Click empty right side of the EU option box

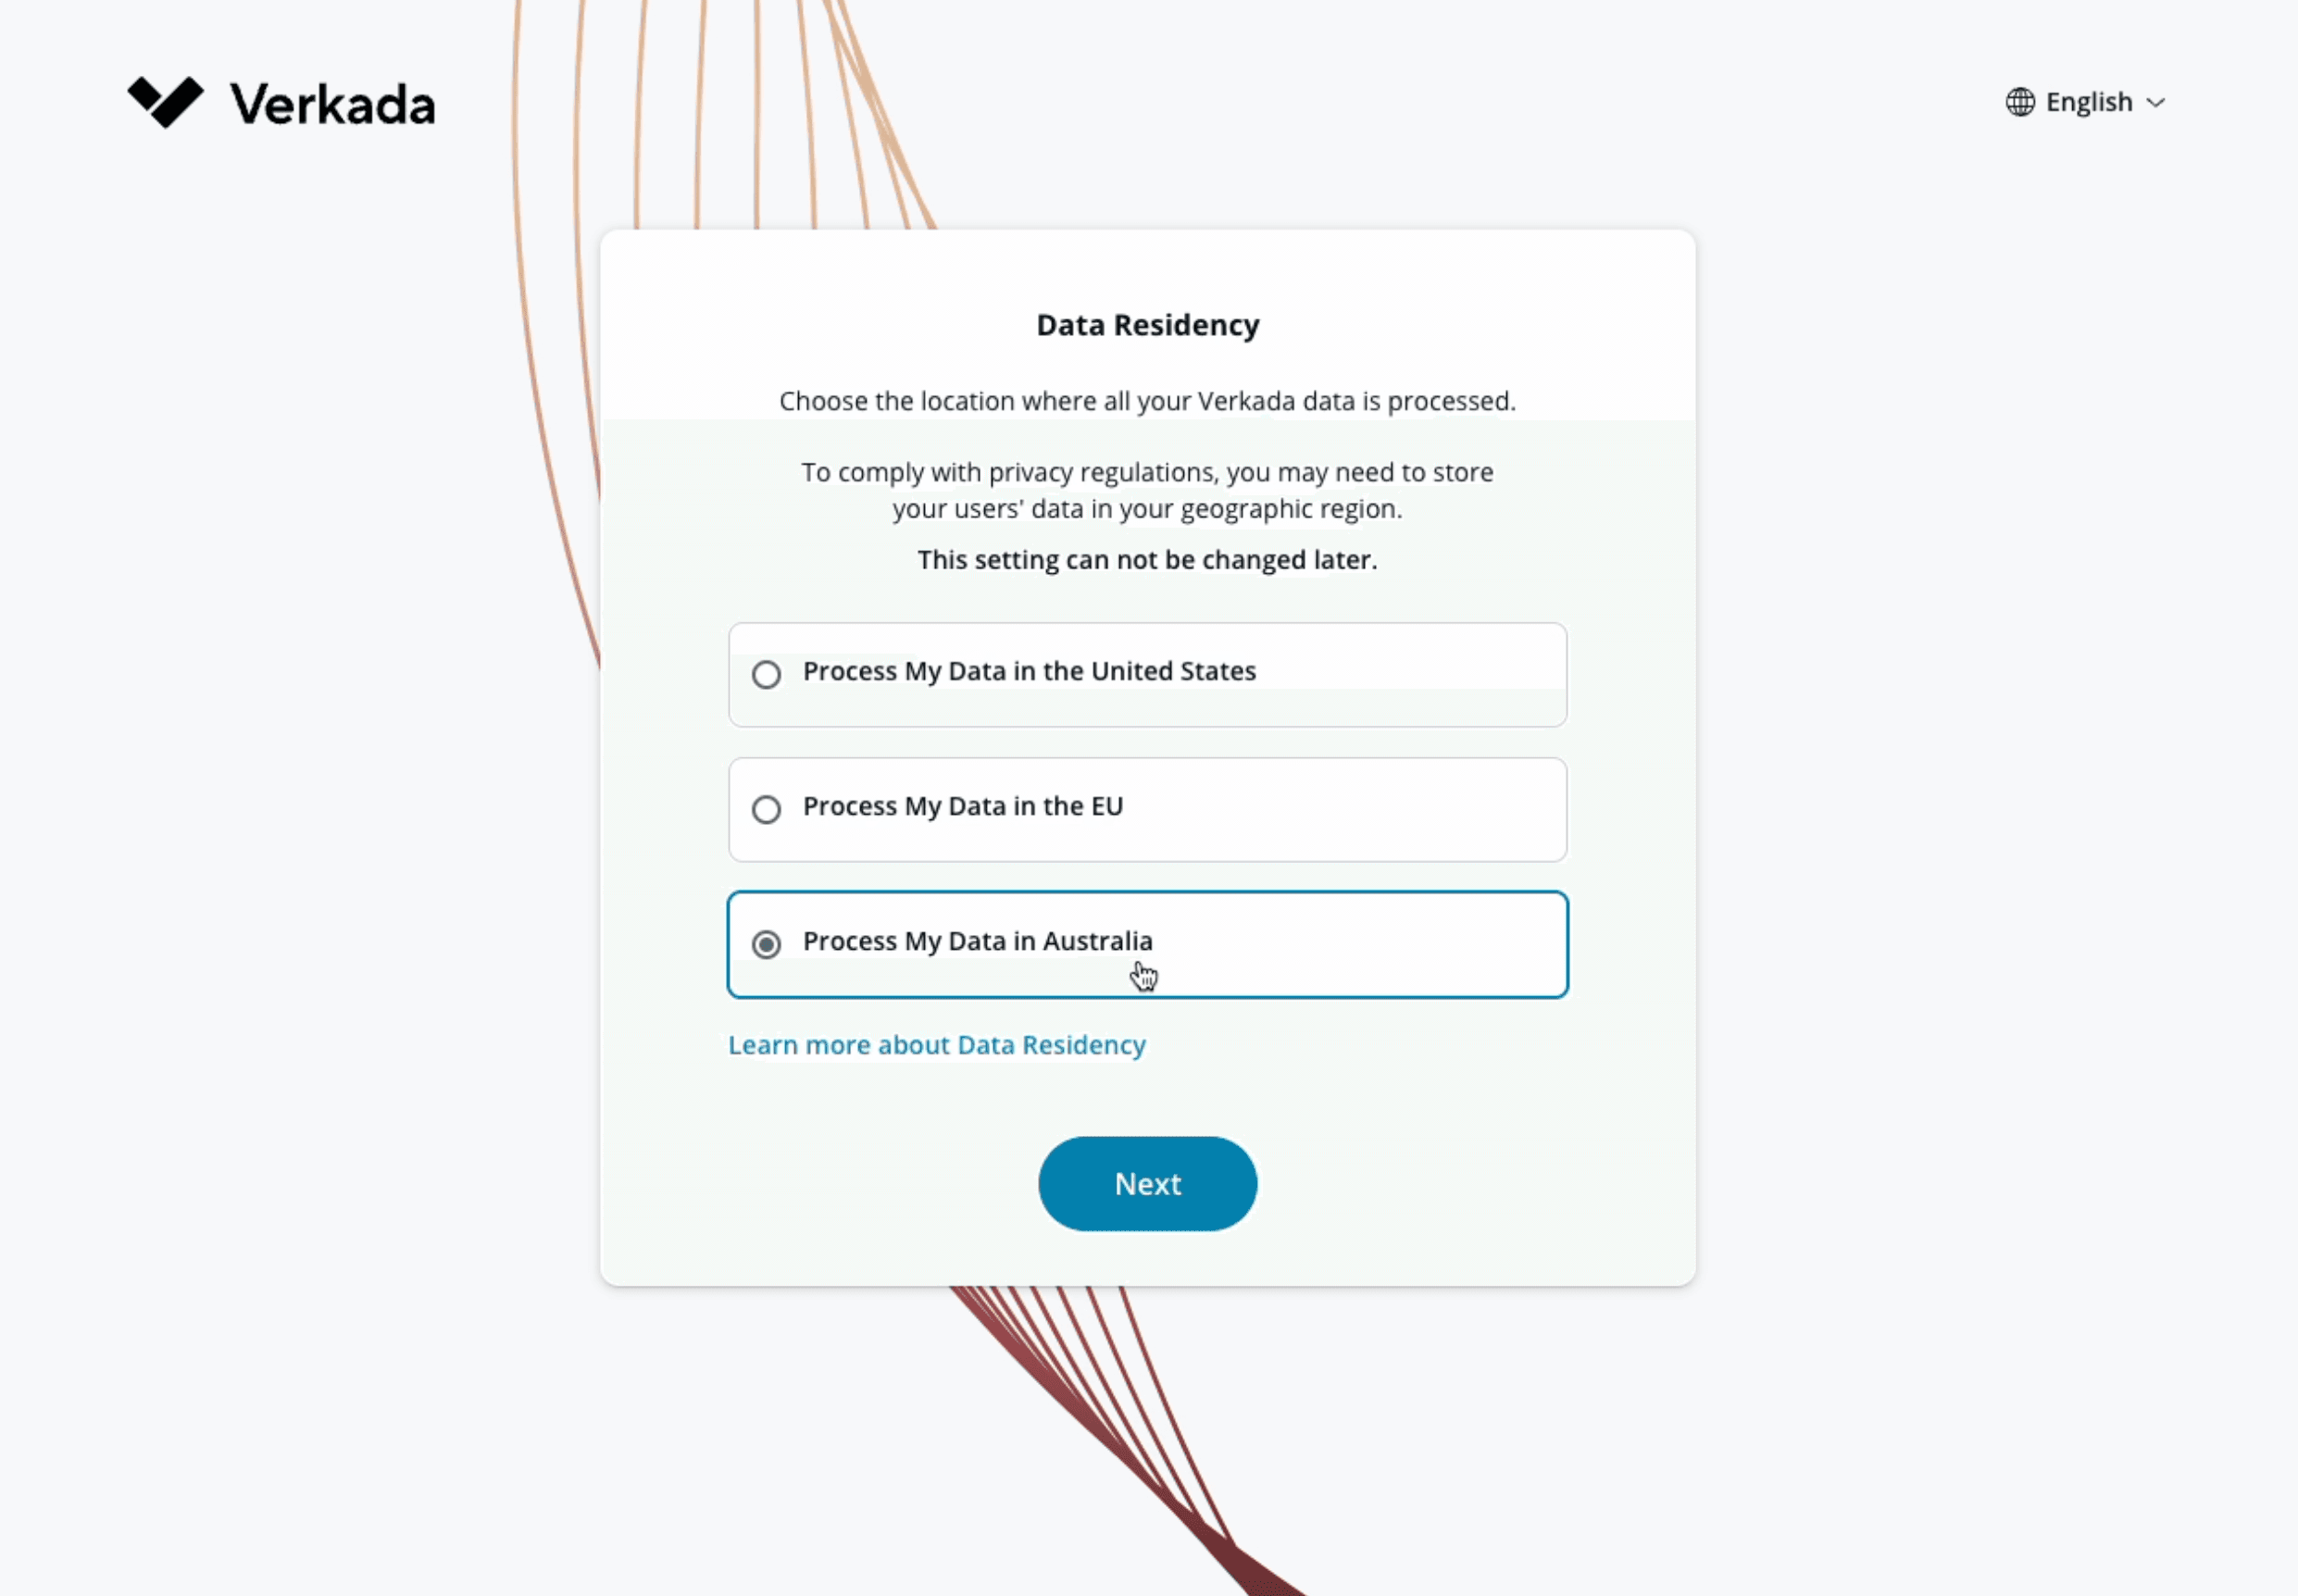click(x=1400, y=809)
